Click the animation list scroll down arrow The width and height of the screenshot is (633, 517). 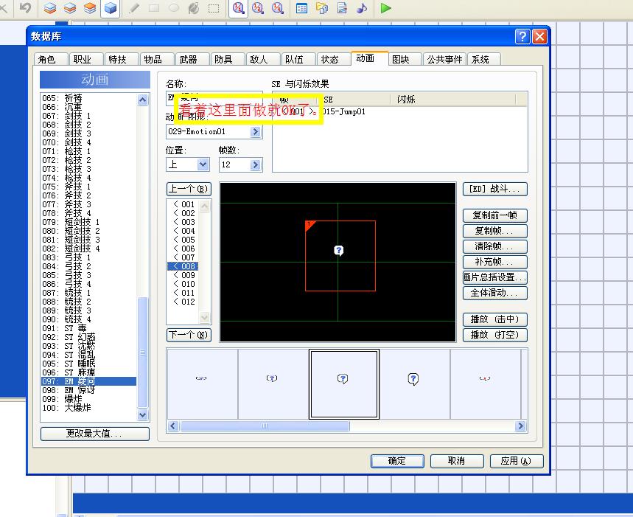(142, 414)
